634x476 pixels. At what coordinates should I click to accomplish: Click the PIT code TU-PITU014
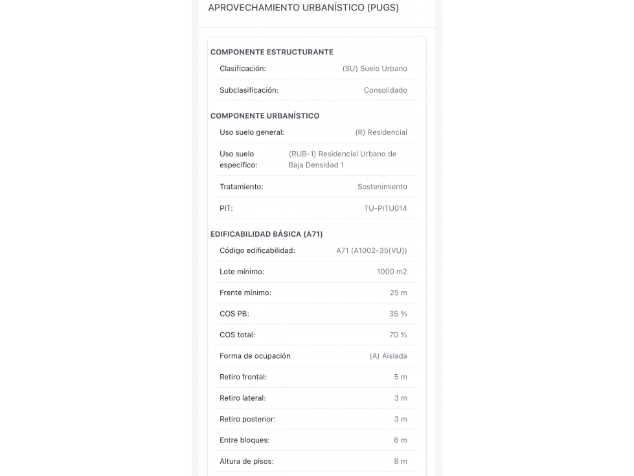(x=385, y=208)
